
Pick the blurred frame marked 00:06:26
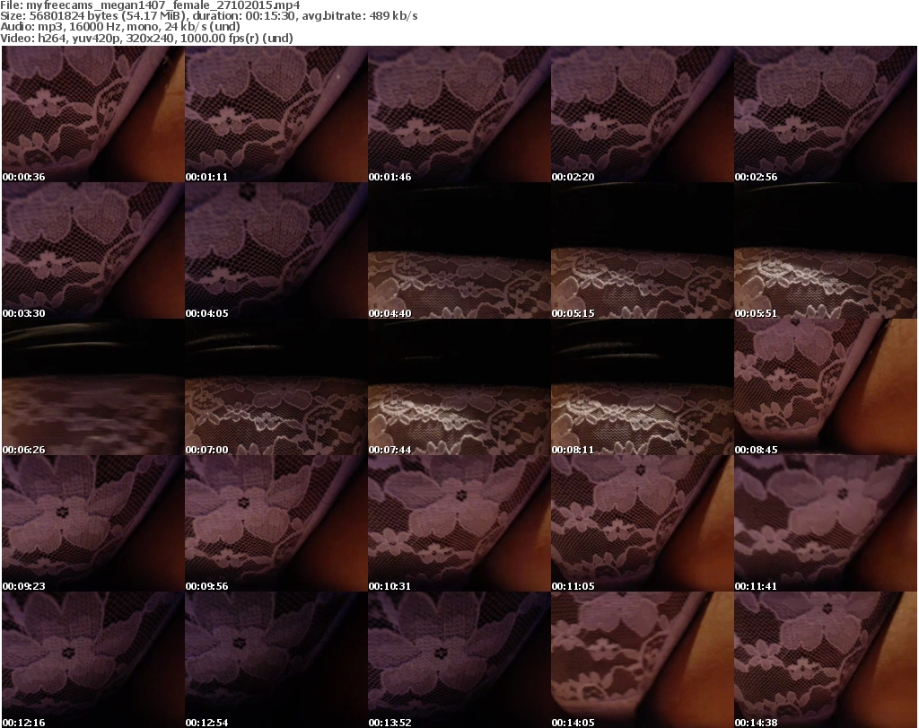tap(93, 388)
